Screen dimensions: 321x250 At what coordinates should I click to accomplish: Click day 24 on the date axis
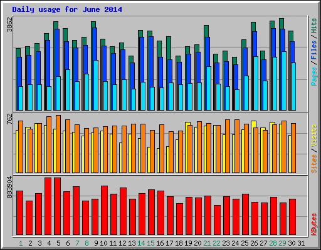tap(235, 243)
